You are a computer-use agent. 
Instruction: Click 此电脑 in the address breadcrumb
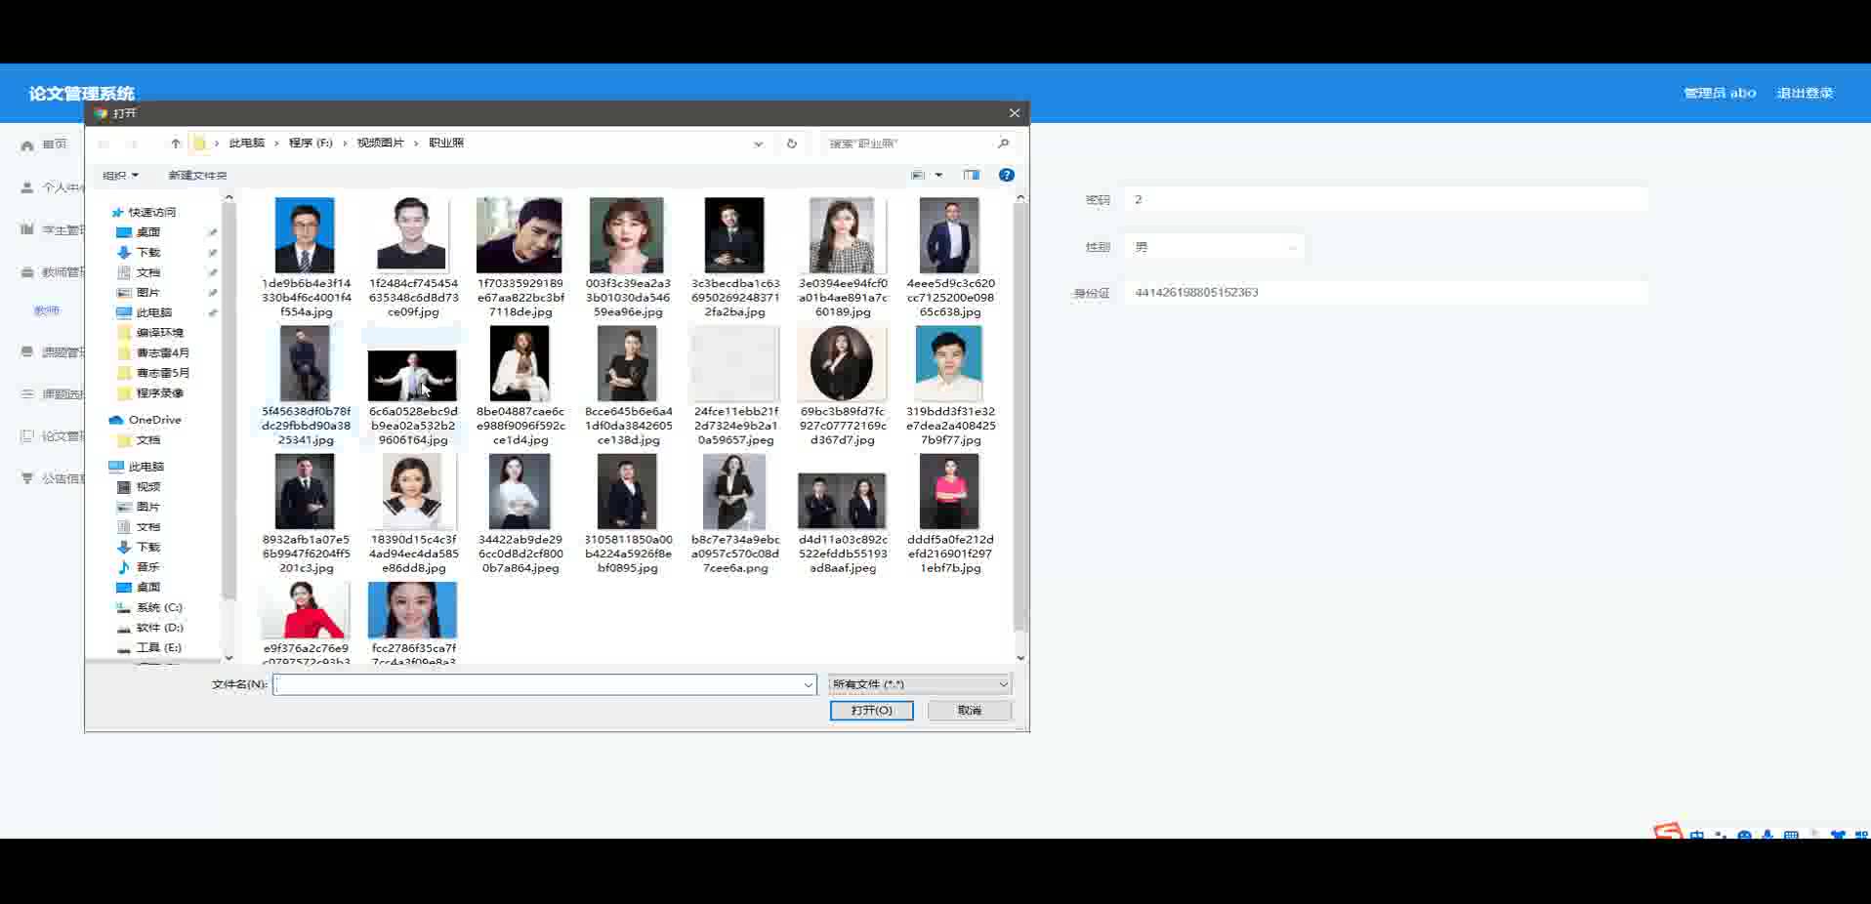point(246,144)
